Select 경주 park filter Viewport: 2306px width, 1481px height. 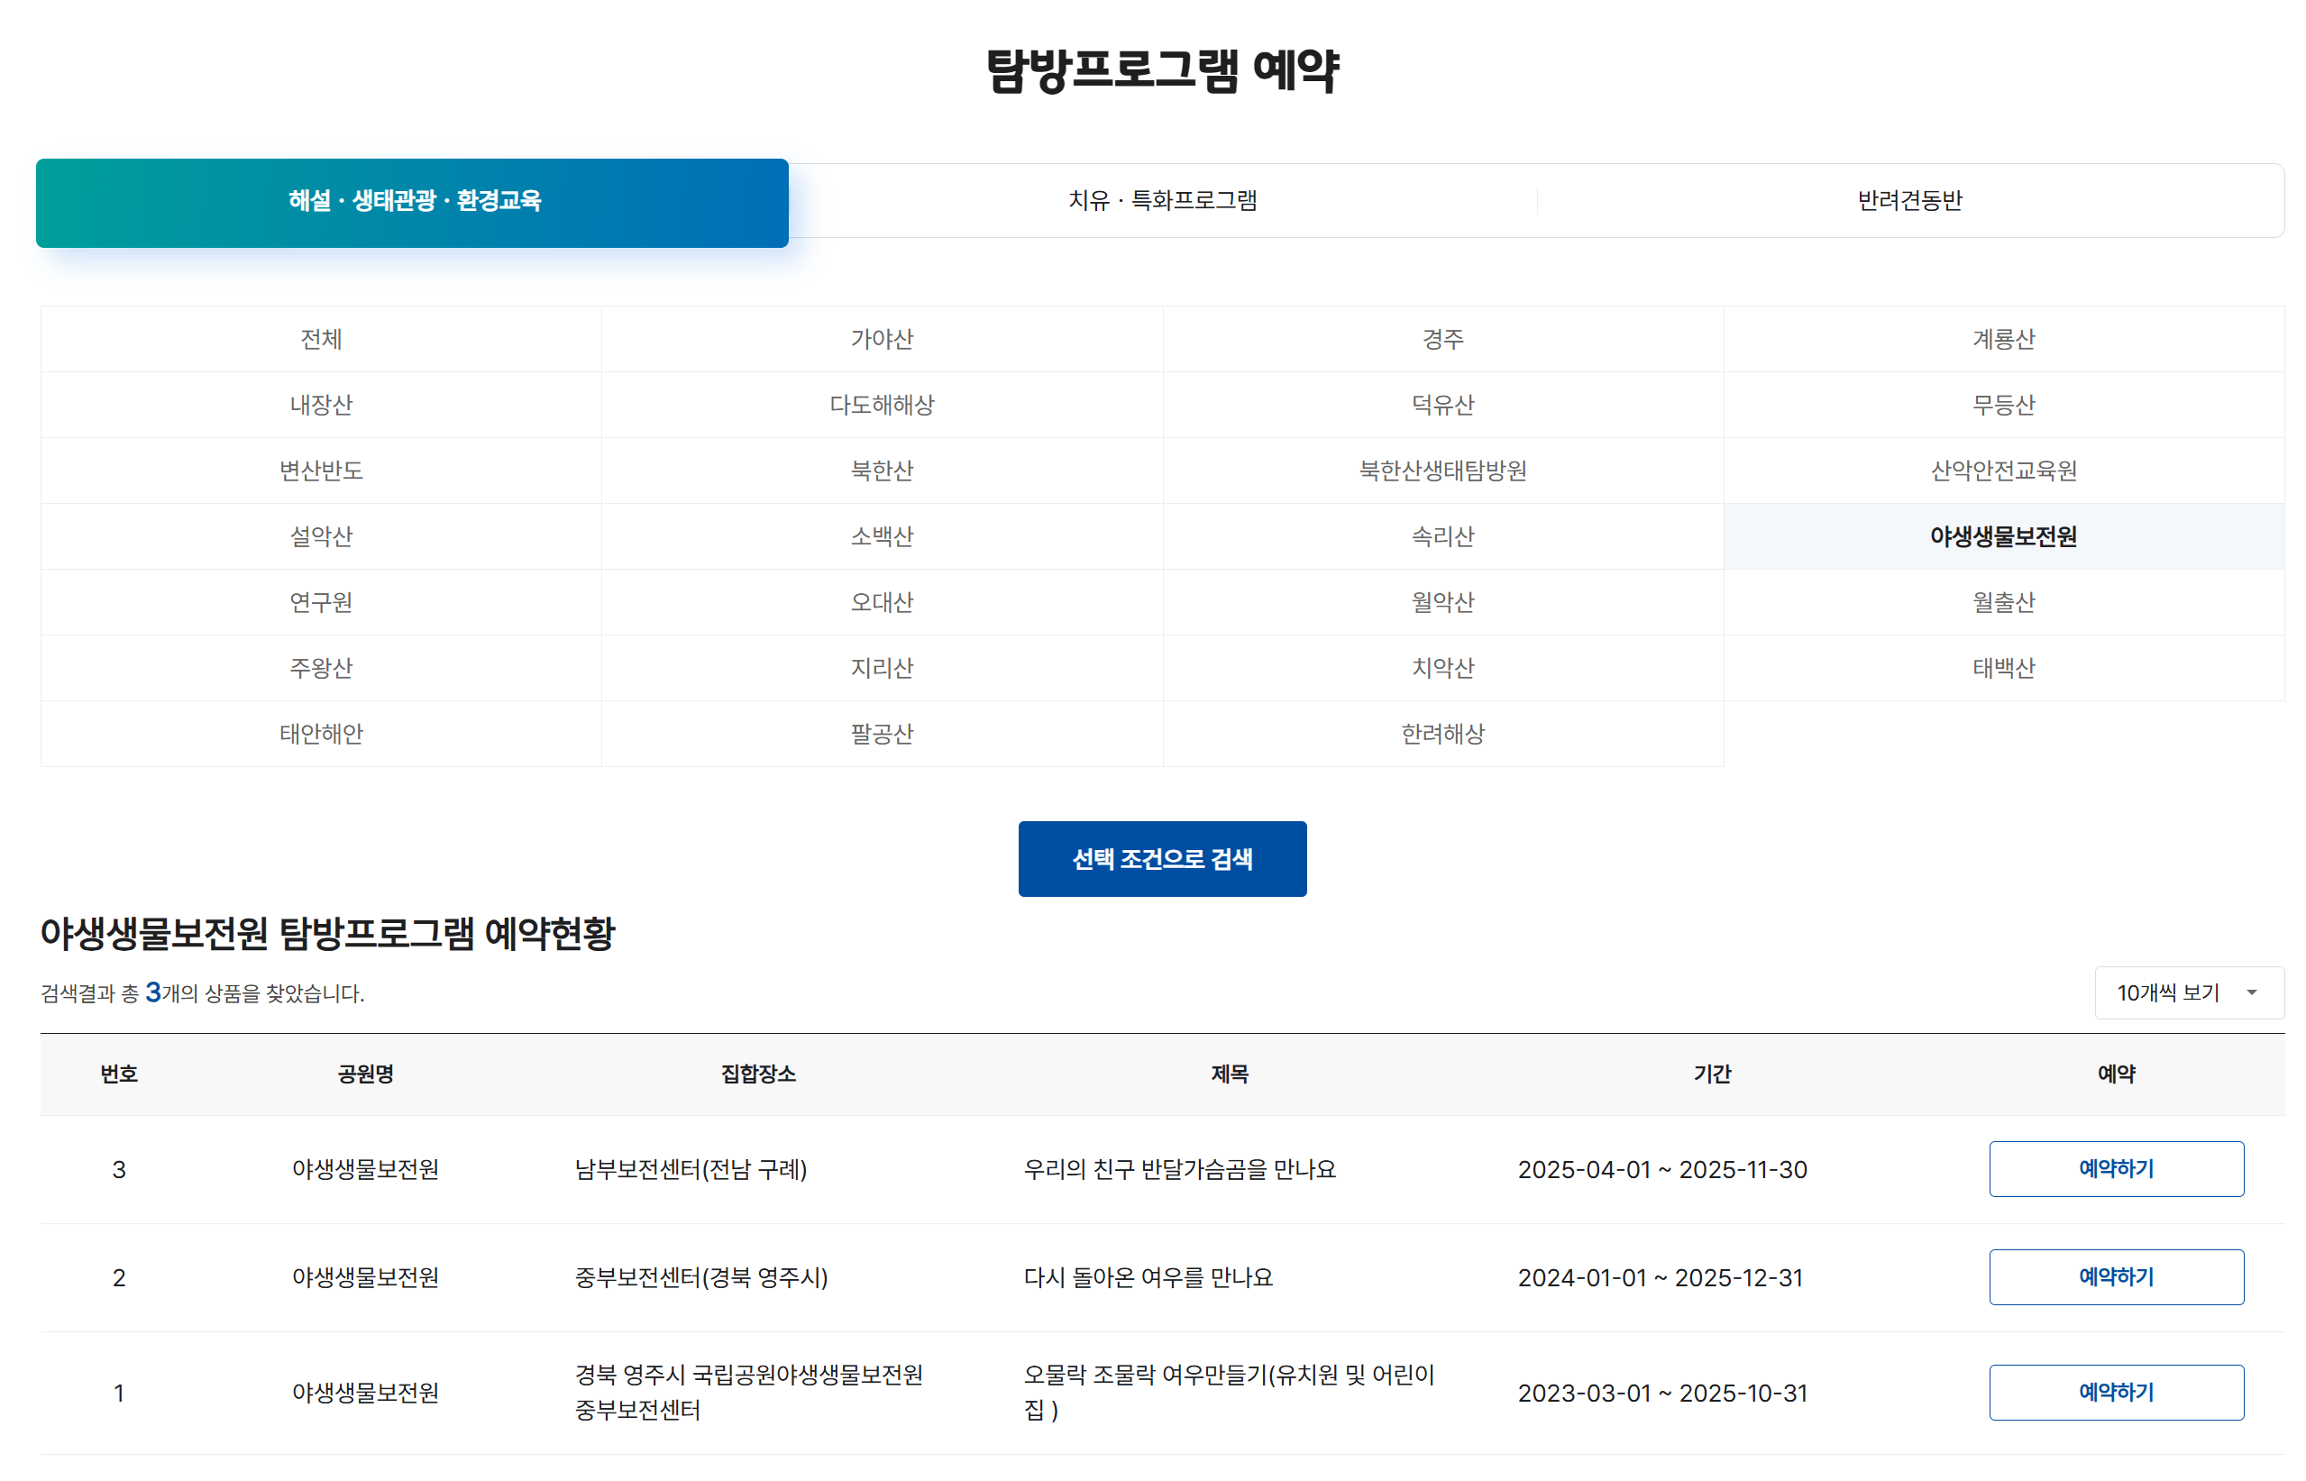tap(1442, 339)
